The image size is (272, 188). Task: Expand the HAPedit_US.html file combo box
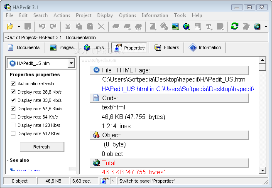point(71,63)
